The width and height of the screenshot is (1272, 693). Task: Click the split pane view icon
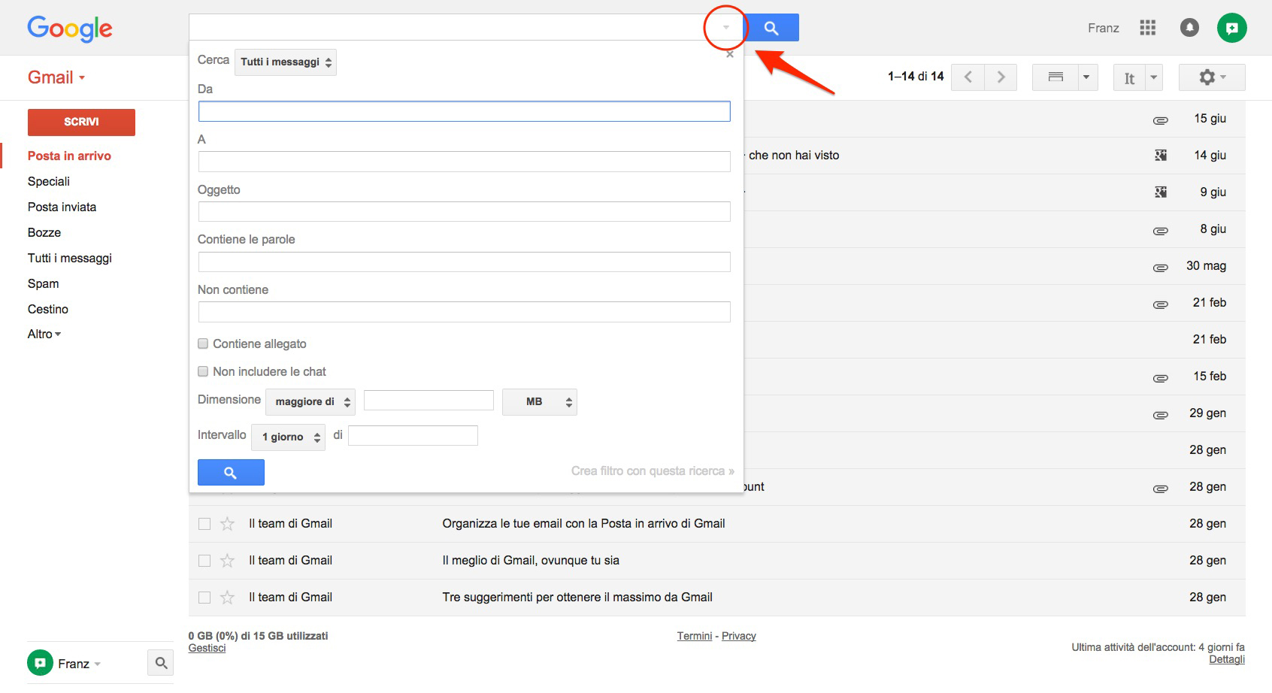[1055, 77]
